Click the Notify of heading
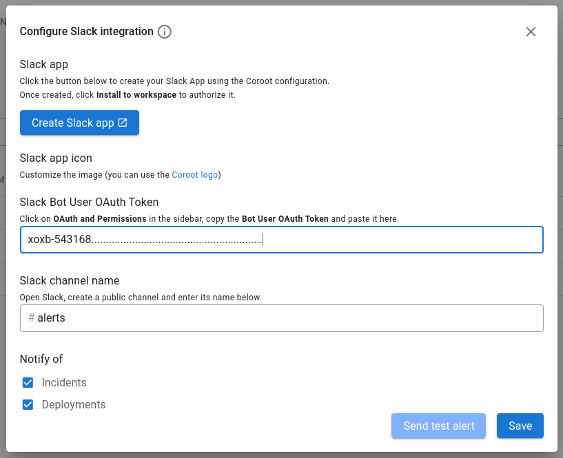The image size is (563, 458). 41,359
